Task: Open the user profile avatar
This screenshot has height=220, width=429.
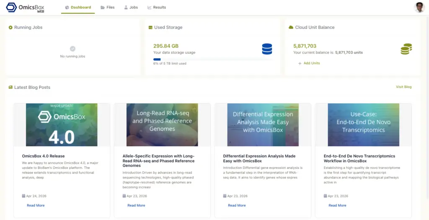Action: (419, 7)
